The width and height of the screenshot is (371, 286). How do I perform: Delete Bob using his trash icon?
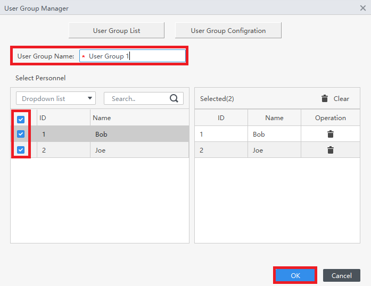coord(331,134)
